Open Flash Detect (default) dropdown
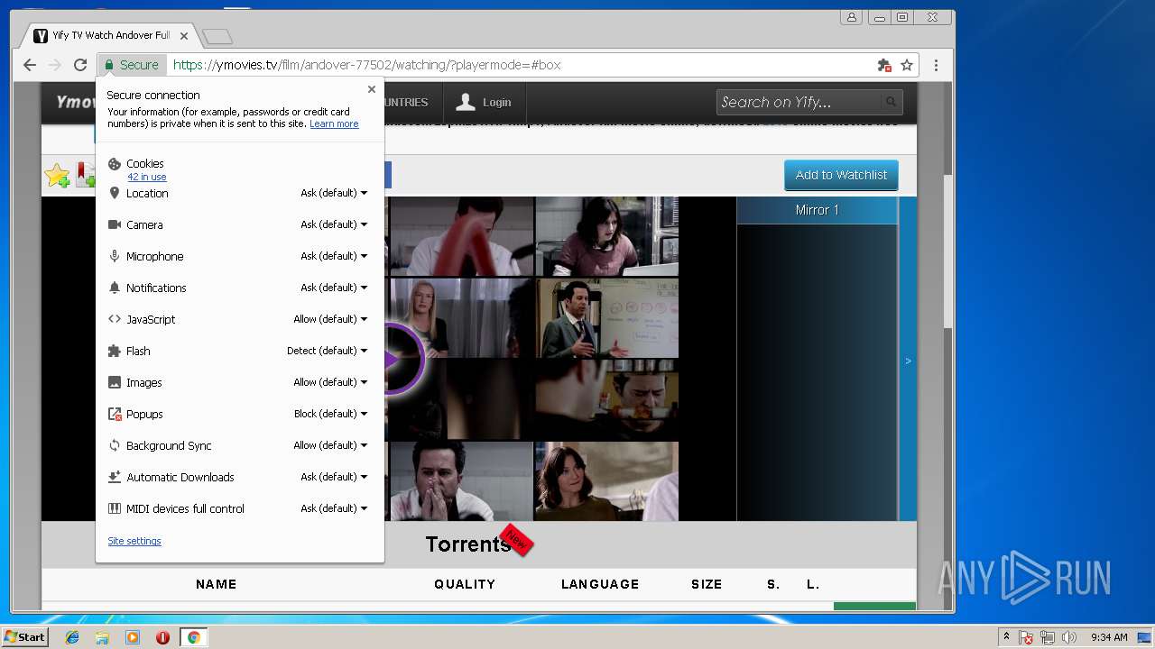 tap(328, 351)
